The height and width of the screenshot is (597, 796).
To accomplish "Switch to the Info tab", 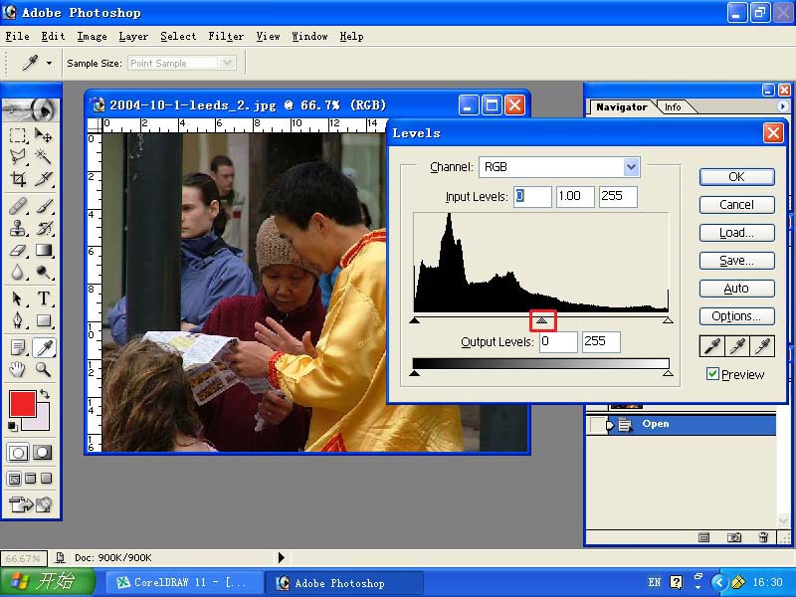I will click(x=673, y=107).
